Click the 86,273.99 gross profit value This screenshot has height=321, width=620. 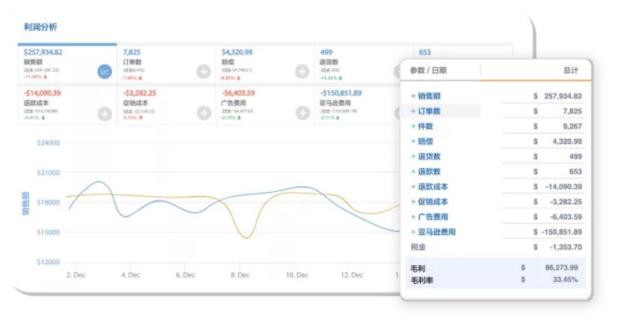coord(562,268)
